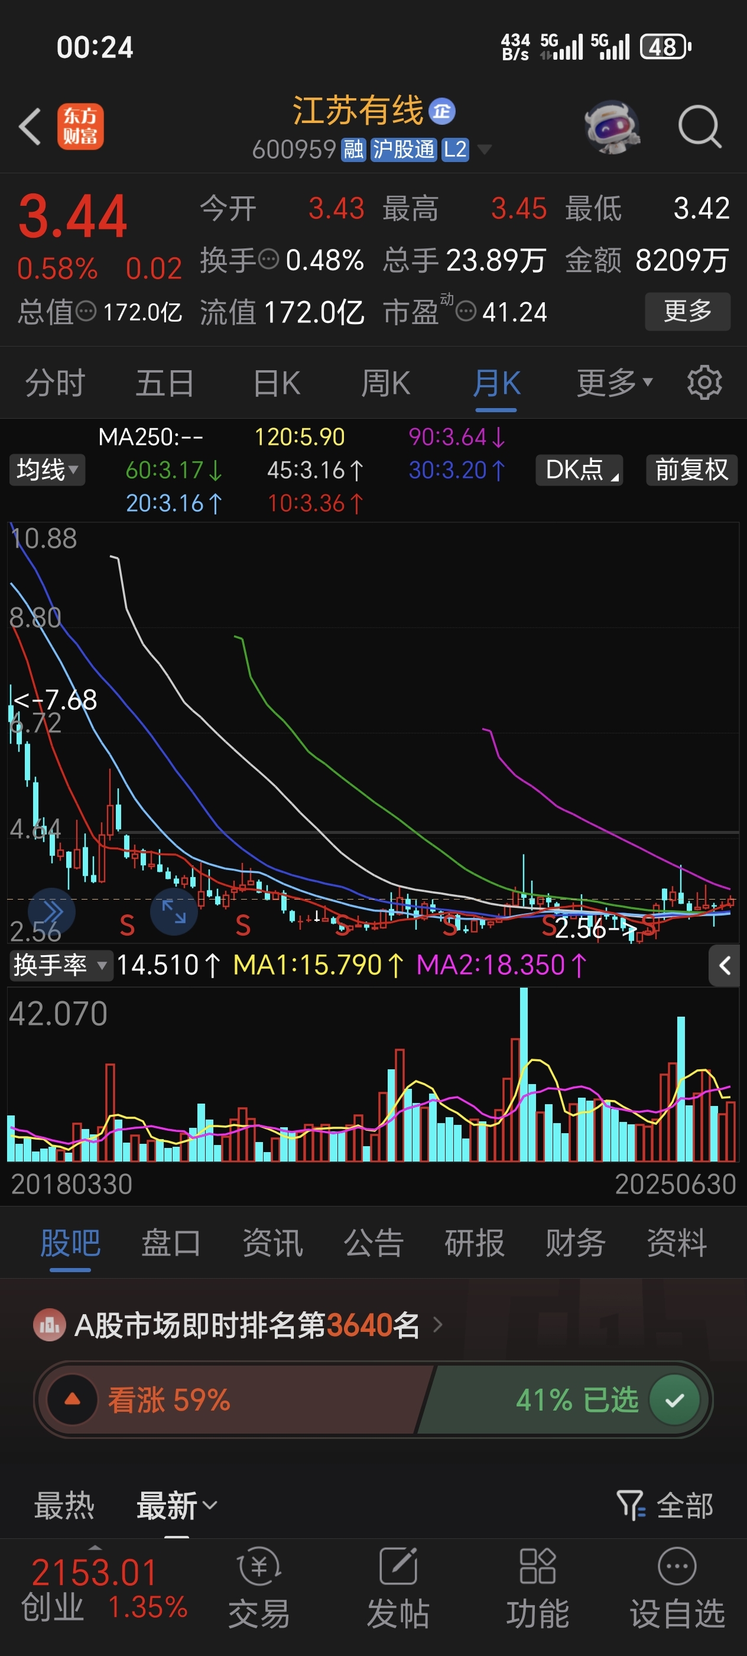Open the 东方财富 app logo
This screenshot has width=747, height=1656.
(x=80, y=127)
